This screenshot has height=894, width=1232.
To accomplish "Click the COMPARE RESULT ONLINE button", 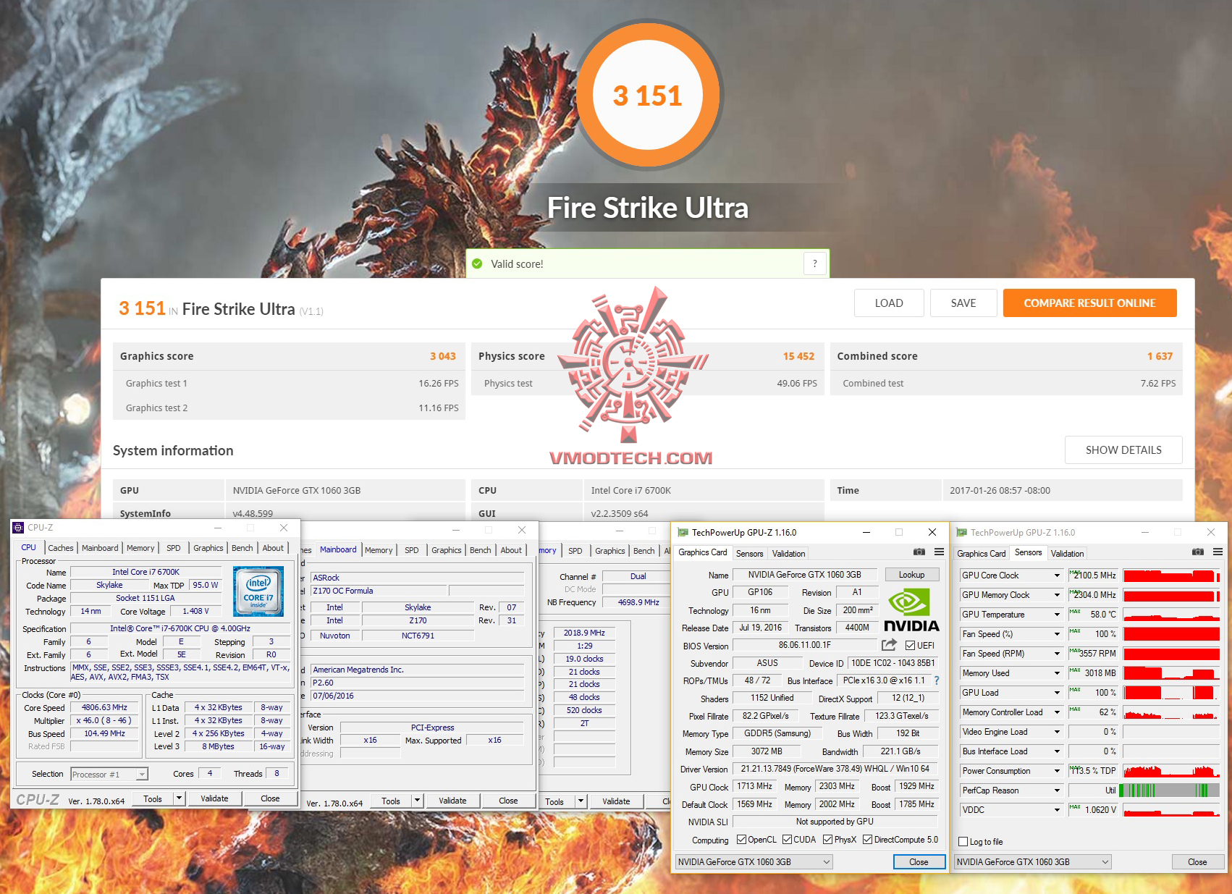I will tap(1089, 303).
